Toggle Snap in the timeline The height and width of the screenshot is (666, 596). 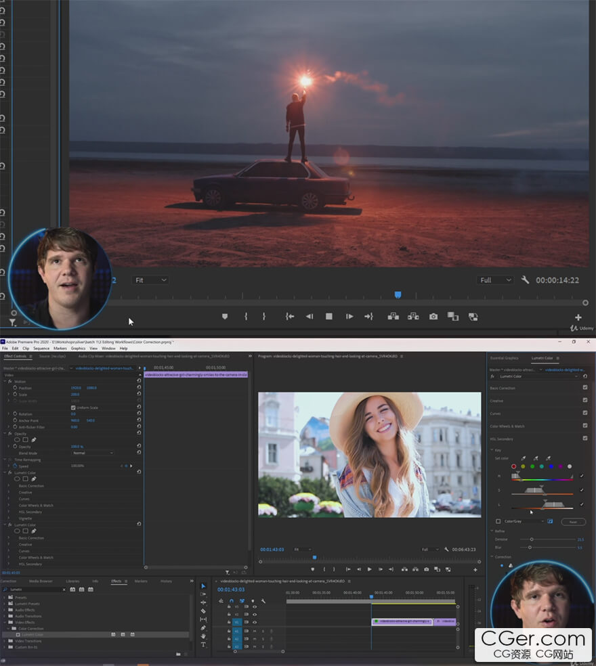pos(232,601)
